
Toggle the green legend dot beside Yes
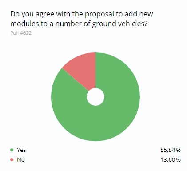point(12,150)
